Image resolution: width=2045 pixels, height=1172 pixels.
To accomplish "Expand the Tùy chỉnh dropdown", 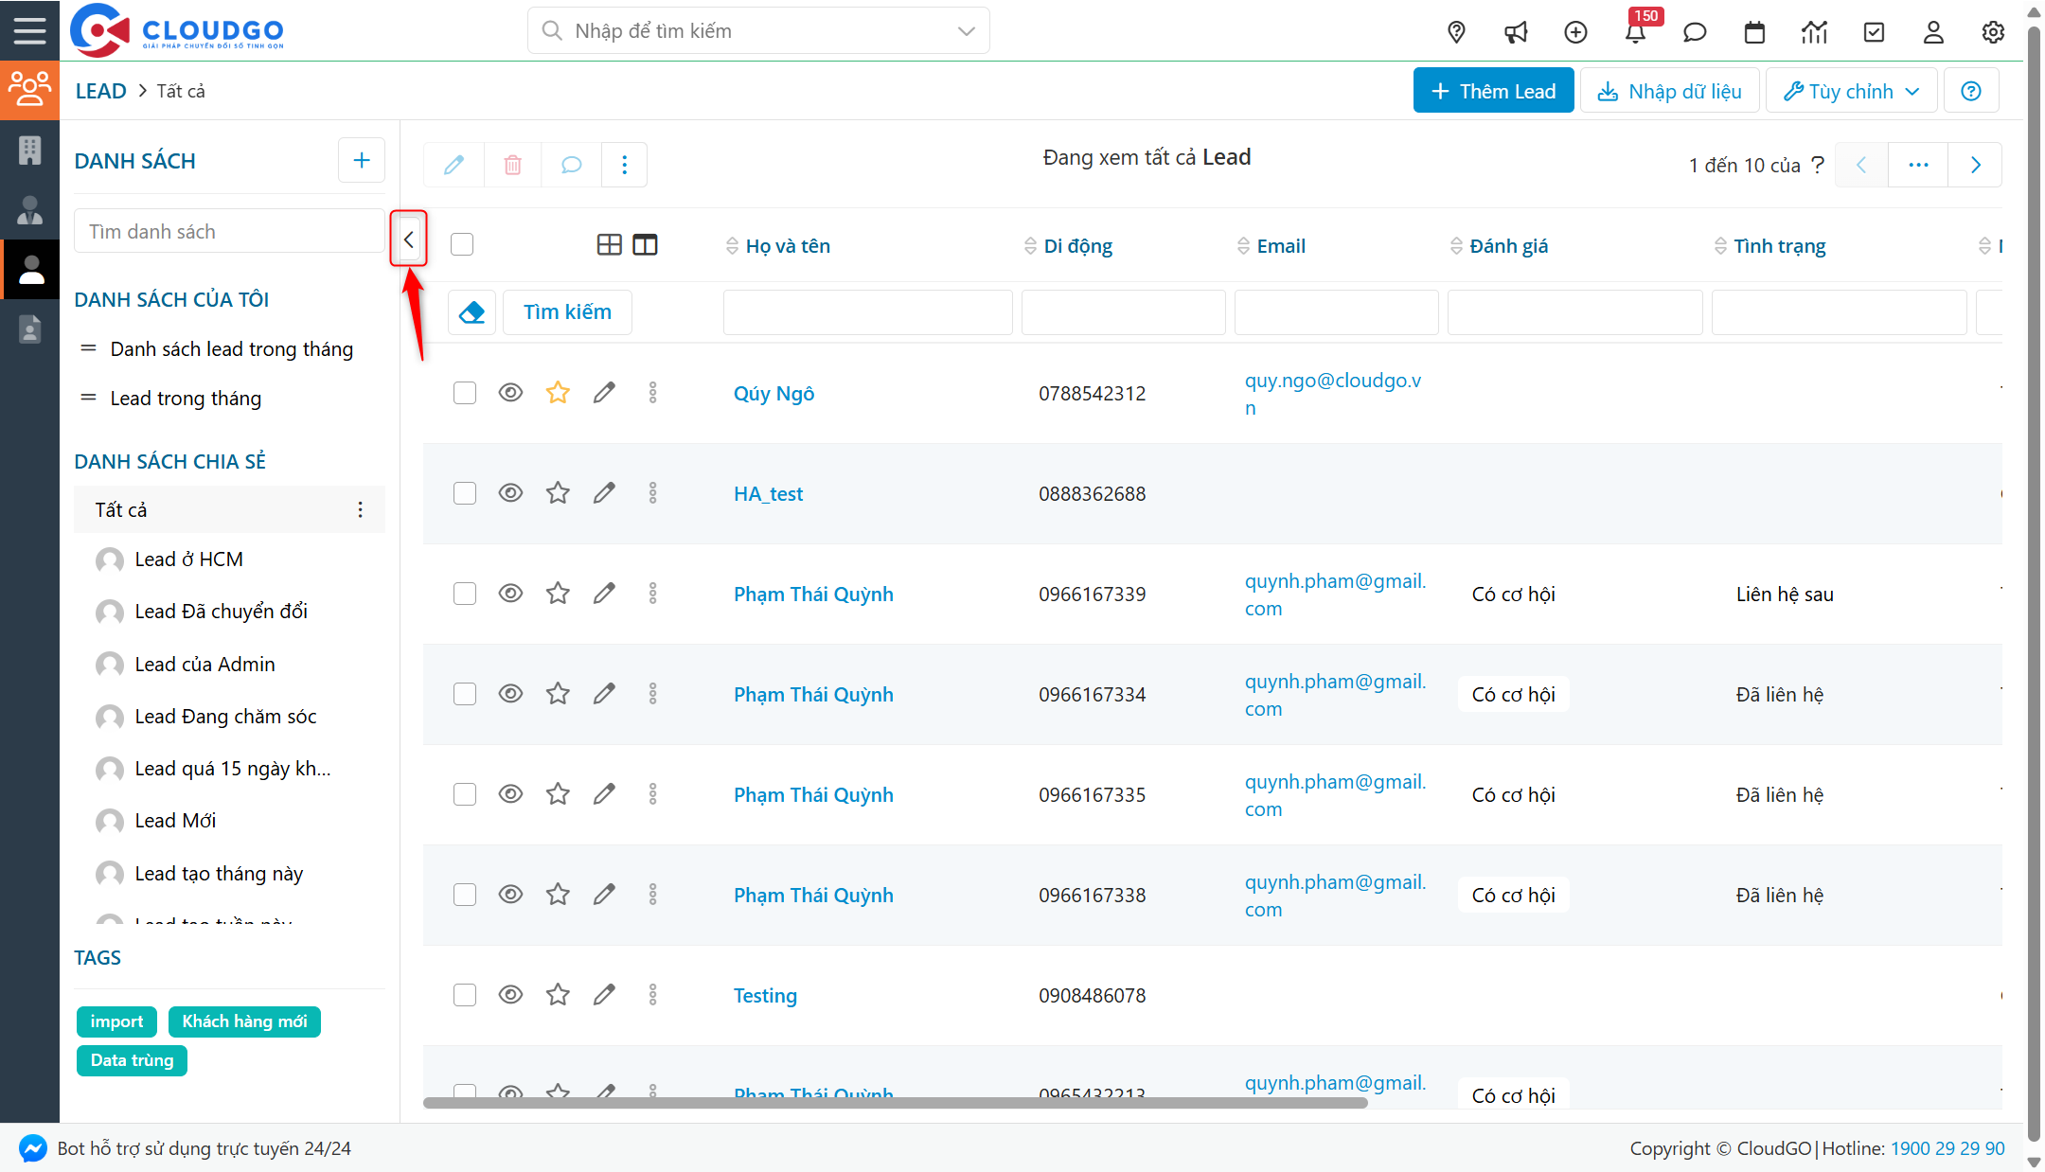I will pos(1852,91).
